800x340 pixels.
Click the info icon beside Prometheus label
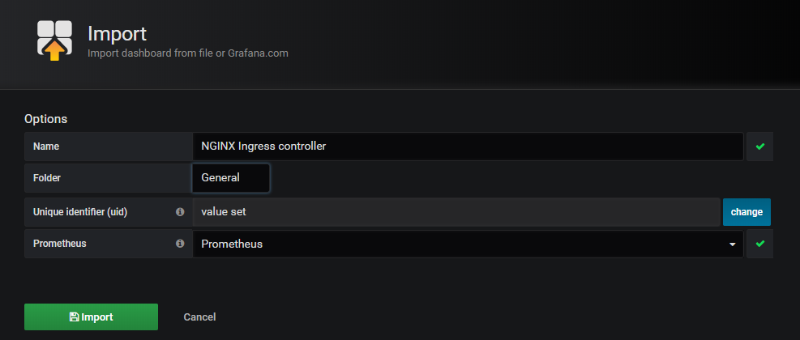180,244
